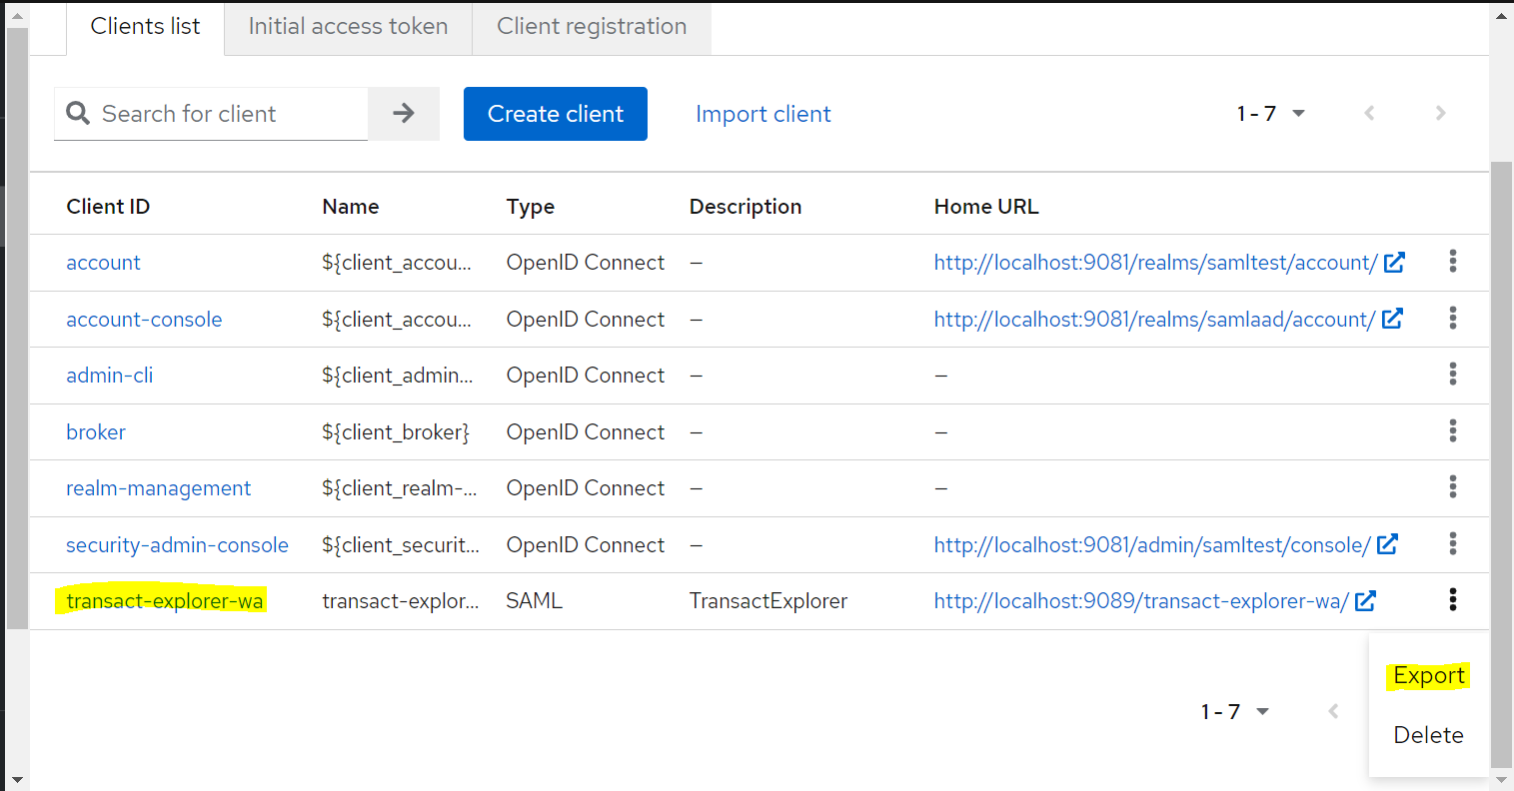Select Export from the actions menu
This screenshot has width=1514, height=791.
[1428, 676]
